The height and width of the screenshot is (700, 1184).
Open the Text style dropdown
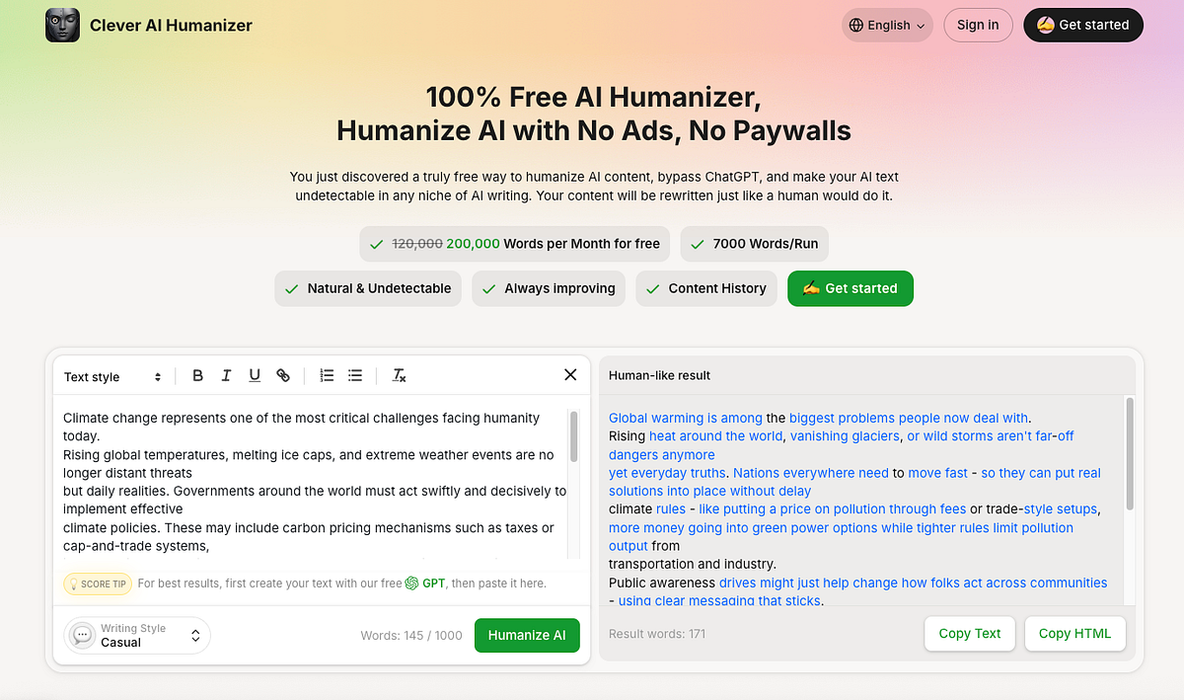tap(112, 376)
